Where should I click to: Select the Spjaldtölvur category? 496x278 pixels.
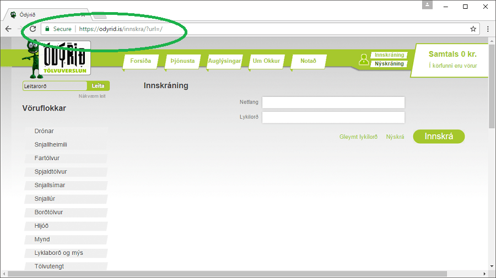click(66, 172)
